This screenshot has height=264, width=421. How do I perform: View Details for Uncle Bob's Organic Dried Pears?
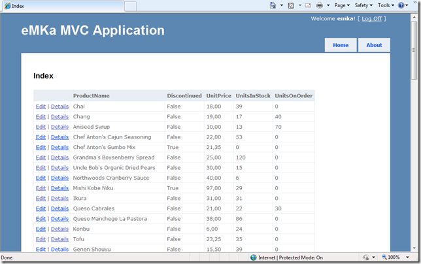(x=59, y=168)
